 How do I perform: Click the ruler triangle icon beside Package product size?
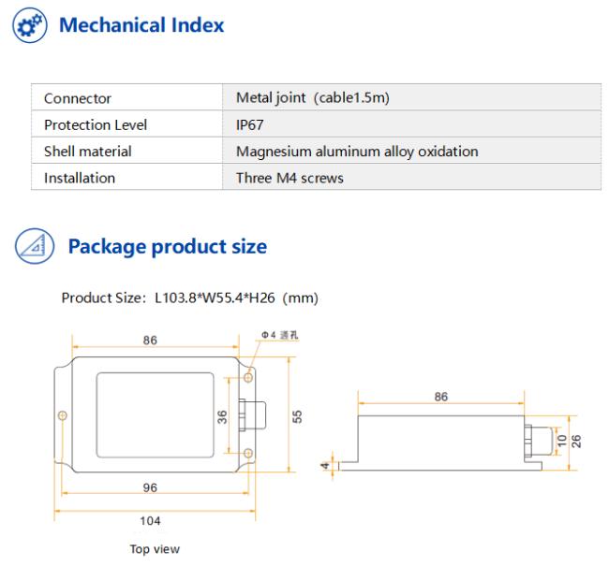(x=34, y=246)
